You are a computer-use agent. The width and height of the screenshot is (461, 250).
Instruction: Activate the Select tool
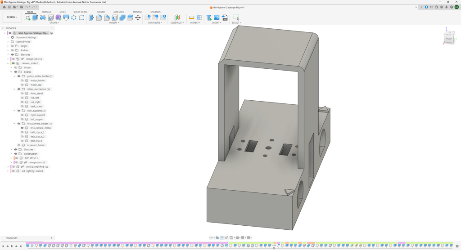coord(236,18)
